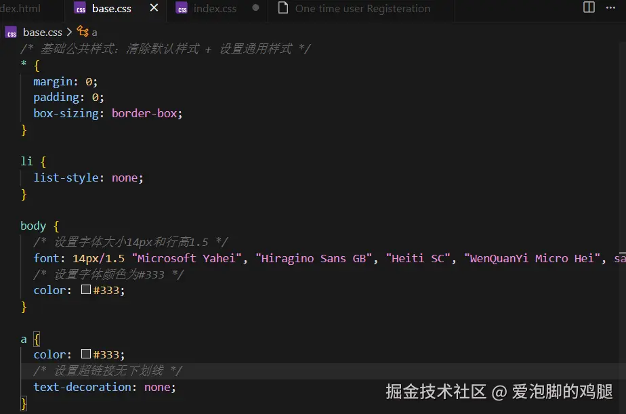
Task: Click the 'margin: 0;' line
Action: click(x=66, y=81)
